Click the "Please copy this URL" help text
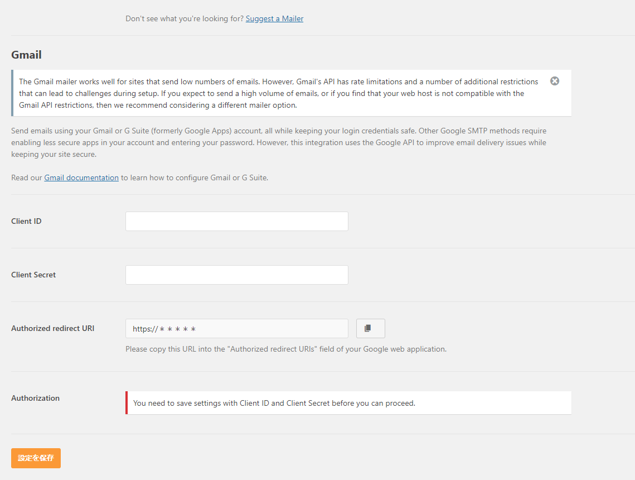Screen dimensions: 635x480 point(285,349)
